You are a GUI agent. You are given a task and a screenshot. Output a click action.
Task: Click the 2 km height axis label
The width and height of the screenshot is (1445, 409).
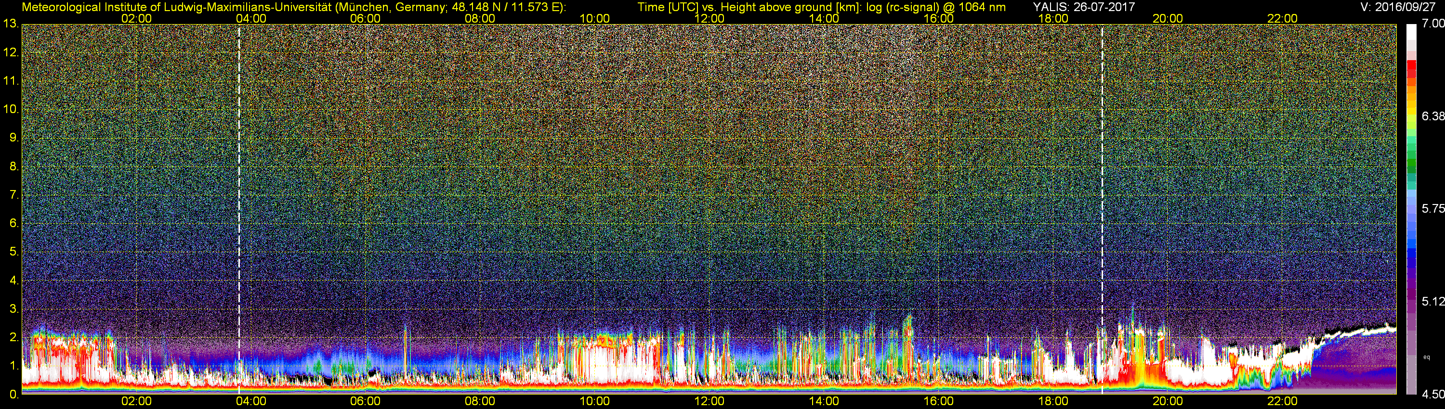(13, 337)
